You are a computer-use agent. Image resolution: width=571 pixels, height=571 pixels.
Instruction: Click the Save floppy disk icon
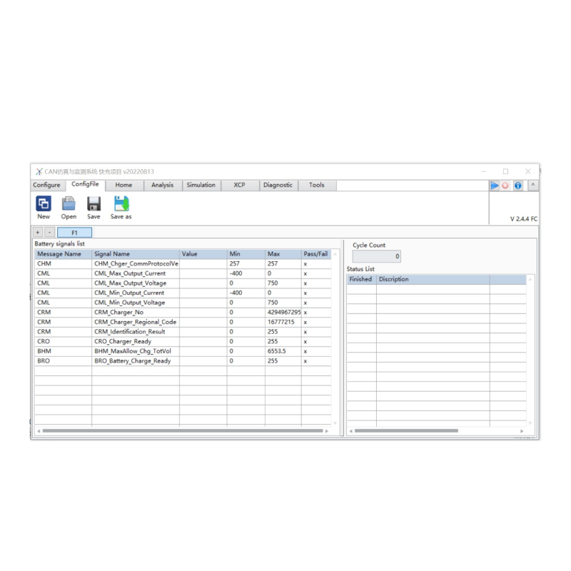[x=94, y=204]
